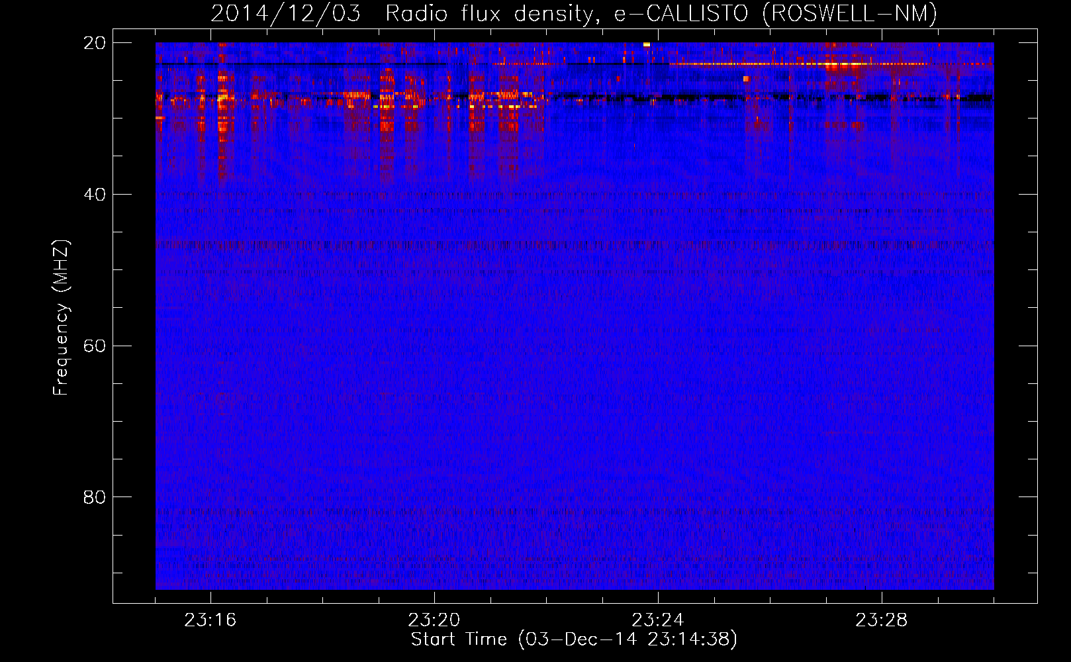Click the y-axis tick label '40'
The image size is (1071, 662).
(x=95, y=195)
